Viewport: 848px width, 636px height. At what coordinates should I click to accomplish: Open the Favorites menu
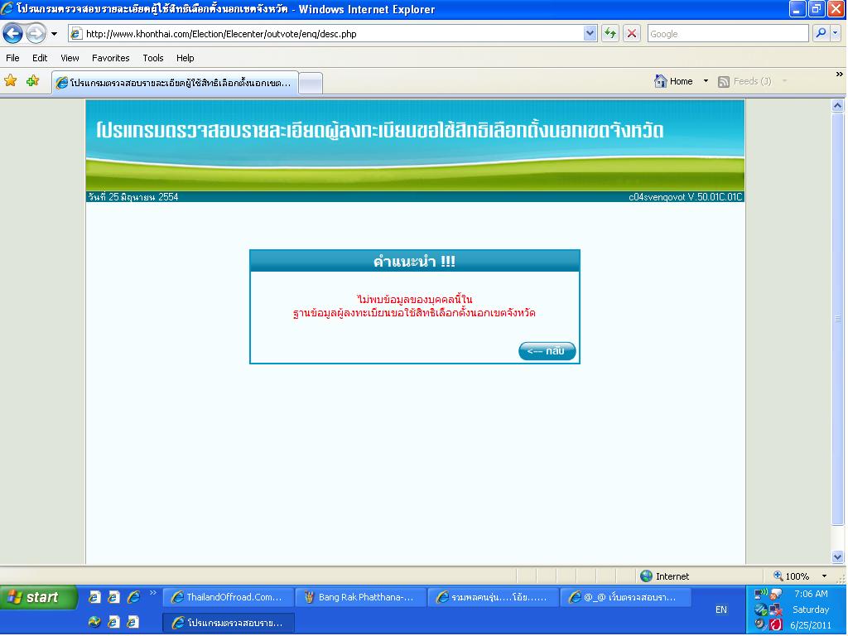click(x=110, y=58)
